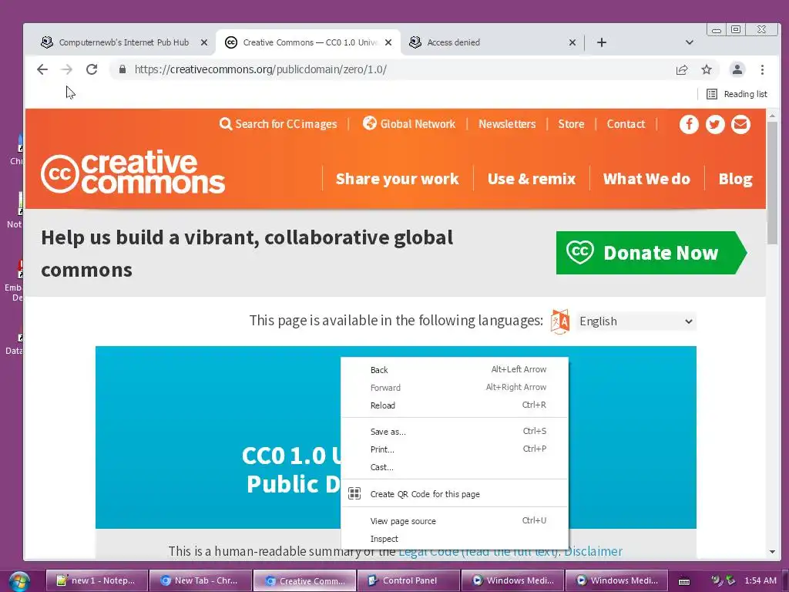Switch to Control Panel taskbar item
789x592 pixels.
click(408, 580)
